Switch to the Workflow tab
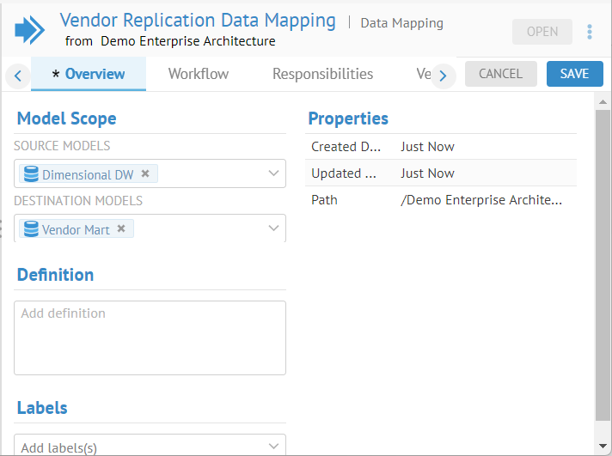The image size is (612, 456). pyautogui.click(x=199, y=74)
